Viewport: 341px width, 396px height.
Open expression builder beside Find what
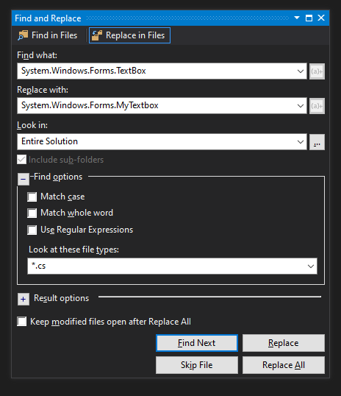pyautogui.click(x=317, y=71)
